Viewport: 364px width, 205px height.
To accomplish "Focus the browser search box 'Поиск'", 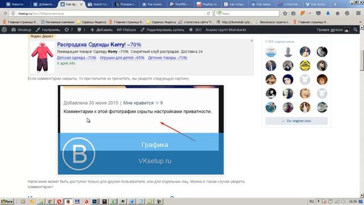I will click(x=247, y=14).
